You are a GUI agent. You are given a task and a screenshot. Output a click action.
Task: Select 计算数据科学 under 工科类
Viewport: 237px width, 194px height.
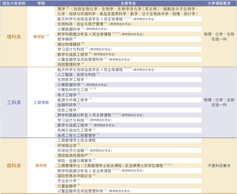(128, 85)
